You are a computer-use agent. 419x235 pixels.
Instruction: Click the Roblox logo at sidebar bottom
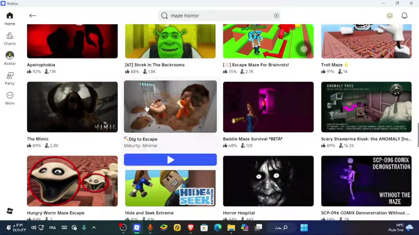pos(10,211)
